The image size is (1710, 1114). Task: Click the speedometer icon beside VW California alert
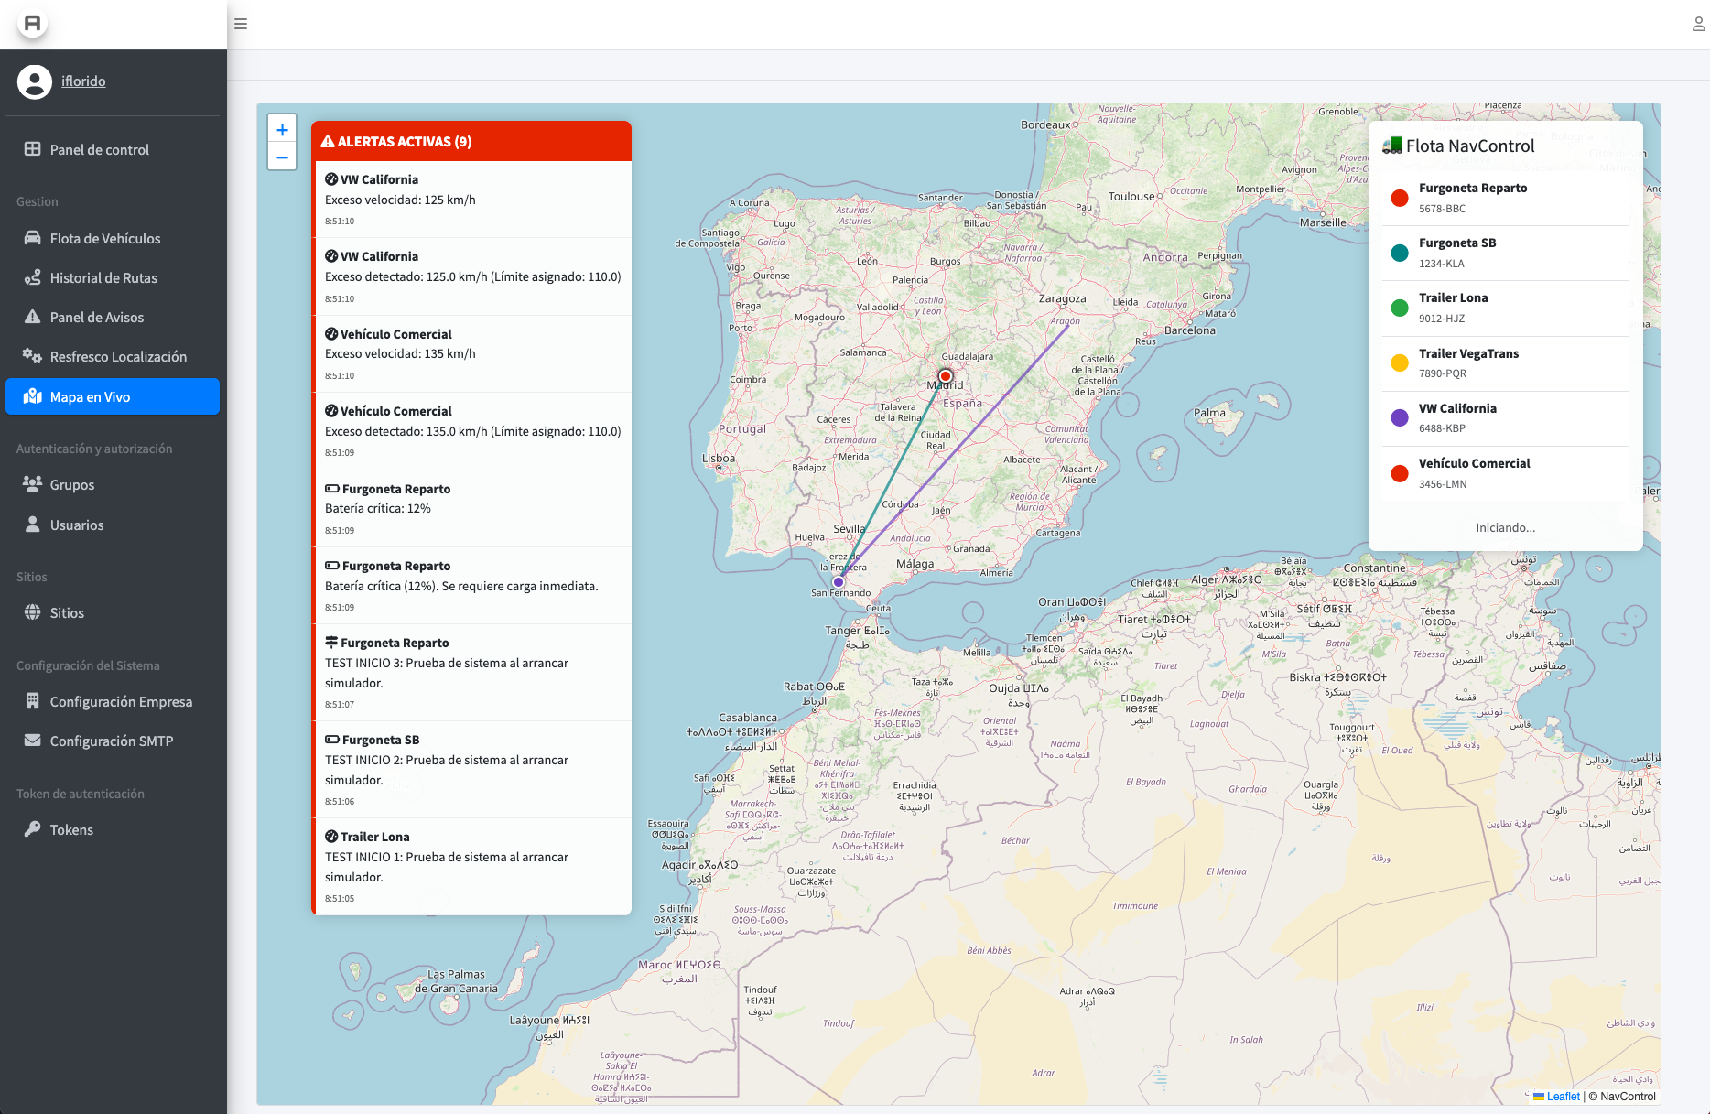pos(330,179)
